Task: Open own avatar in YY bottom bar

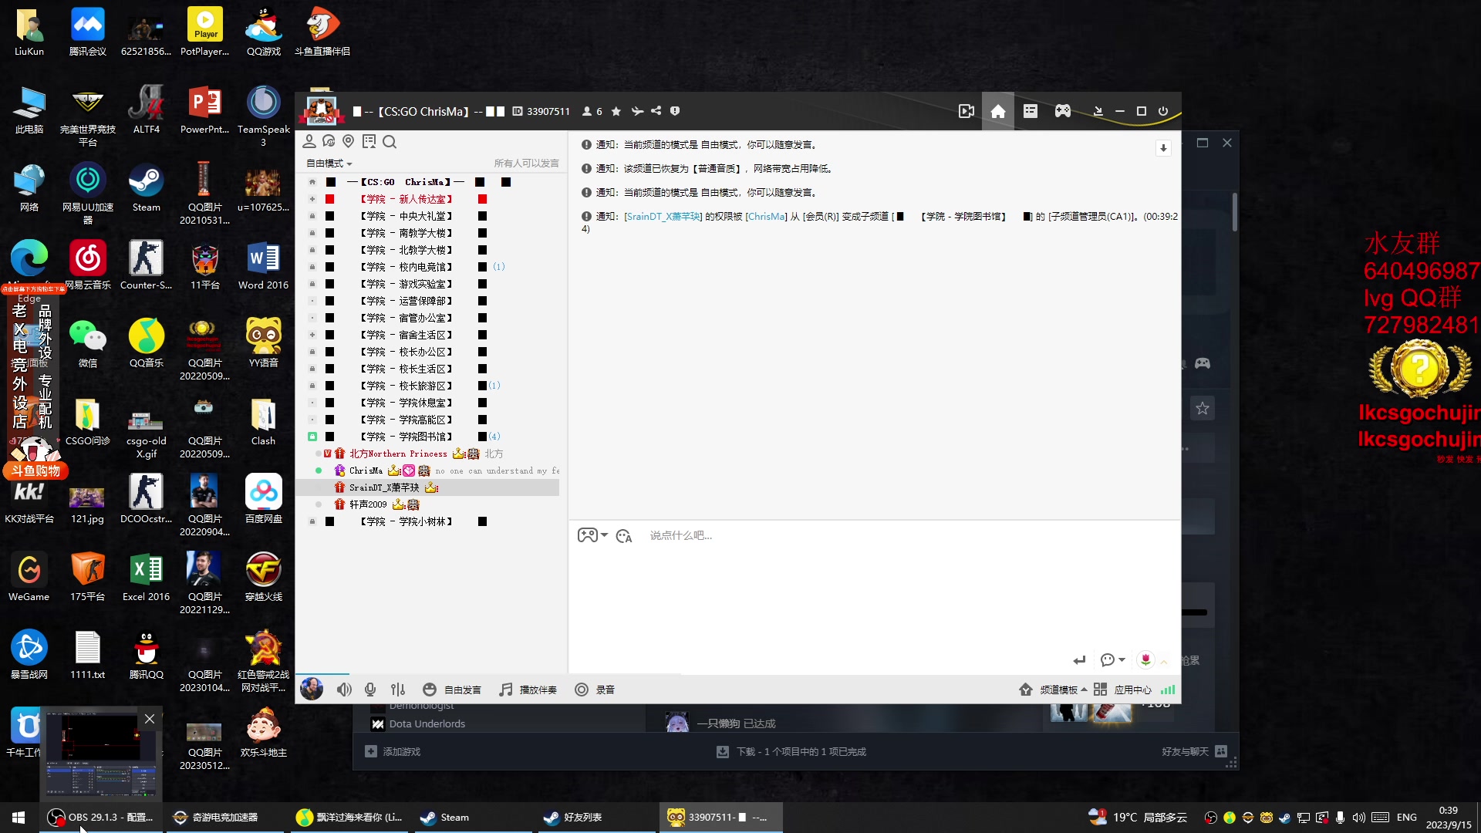Action: click(x=312, y=689)
